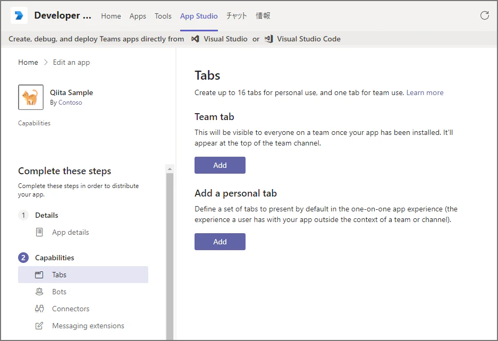Open the Apps tab in top navigation

tap(138, 16)
